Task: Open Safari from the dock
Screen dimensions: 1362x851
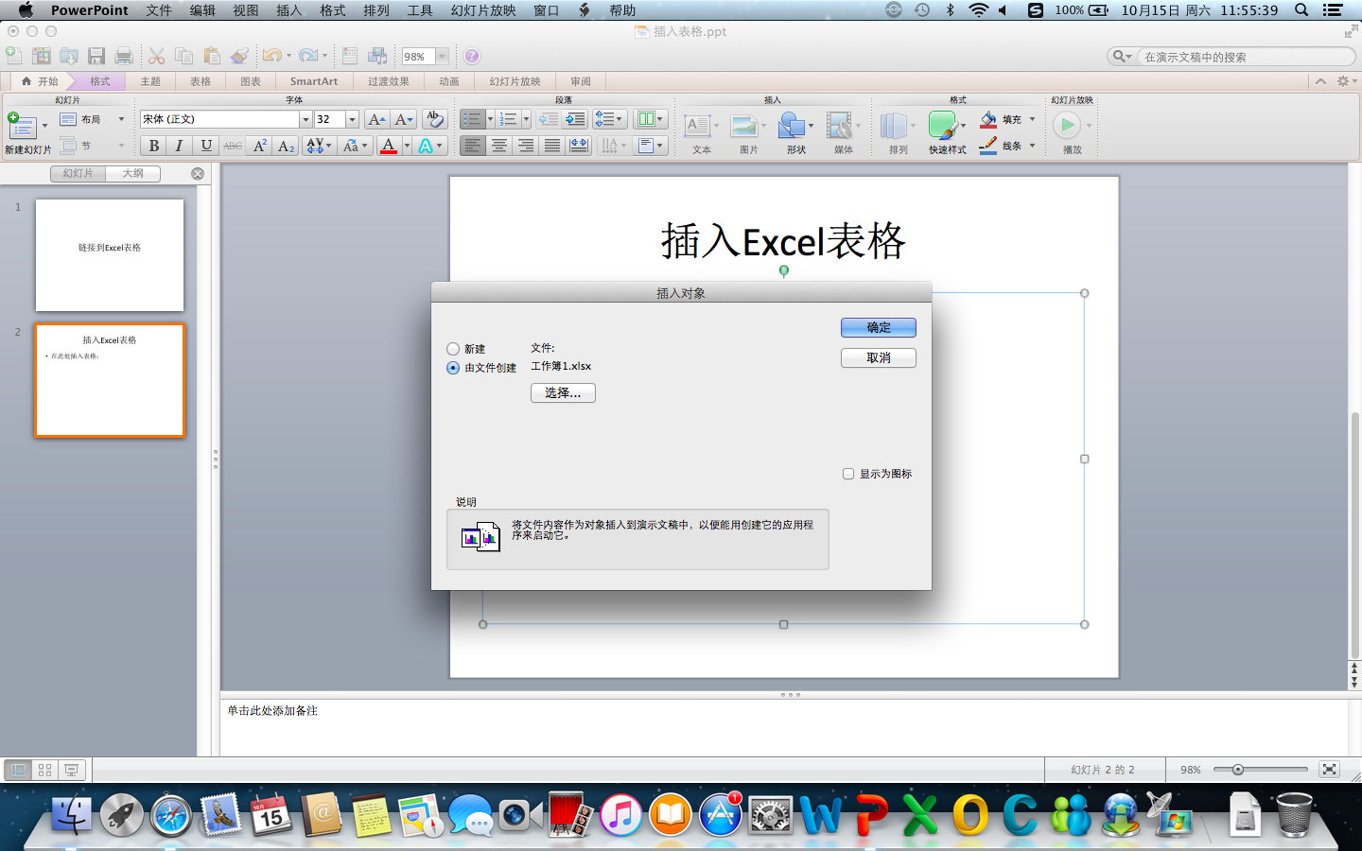Action: pyautogui.click(x=171, y=814)
